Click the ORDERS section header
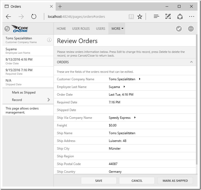This screenshot has width=201, height=190. click(x=125, y=62)
